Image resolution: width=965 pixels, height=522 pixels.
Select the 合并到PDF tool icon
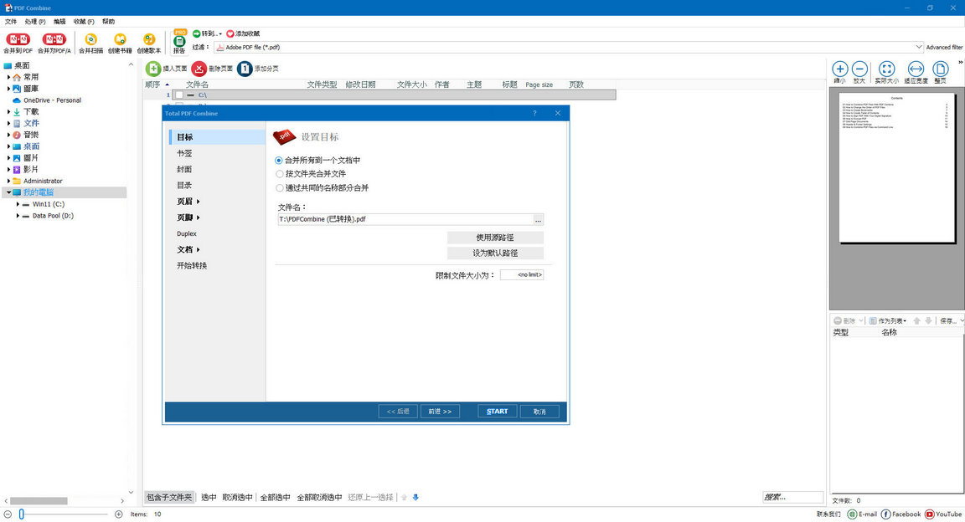pyautogui.click(x=17, y=38)
